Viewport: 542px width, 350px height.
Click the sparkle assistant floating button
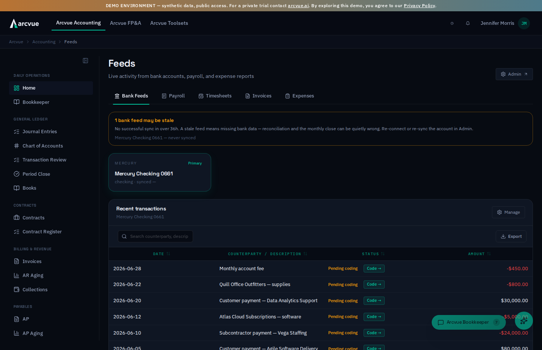tap(524, 321)
